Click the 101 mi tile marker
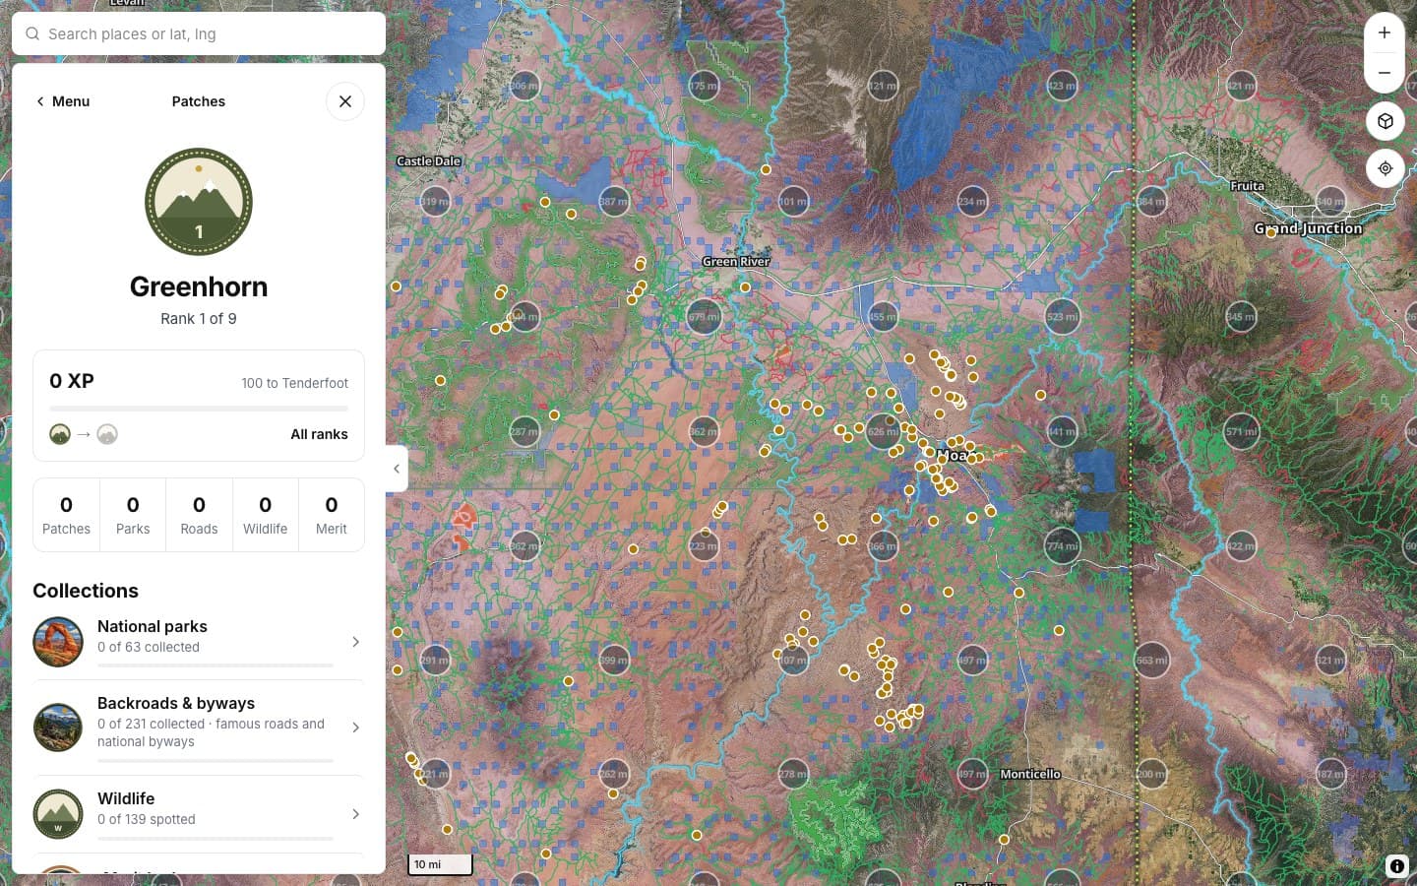This screenshot has width=1417, height=886. click(793, 202)
